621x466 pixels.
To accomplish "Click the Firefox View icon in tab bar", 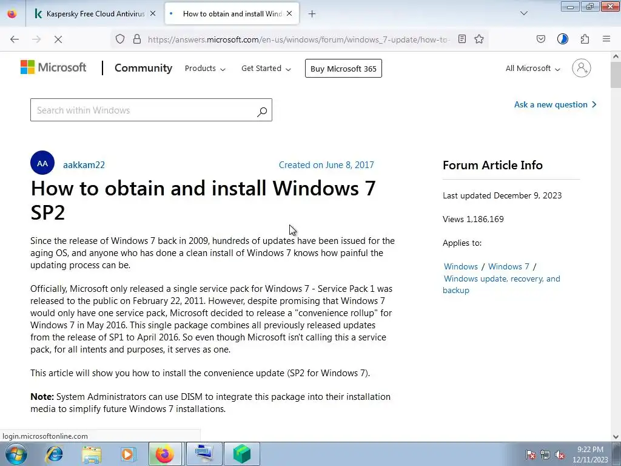I will coord(12,14).
